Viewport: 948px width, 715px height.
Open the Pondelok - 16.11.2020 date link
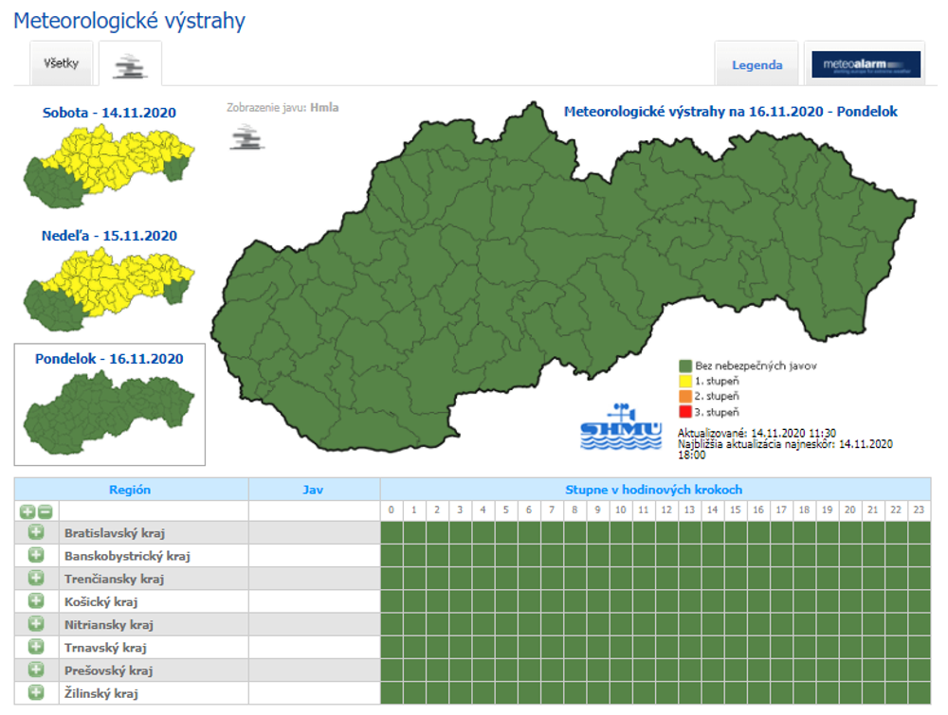[x=109, y=359]
